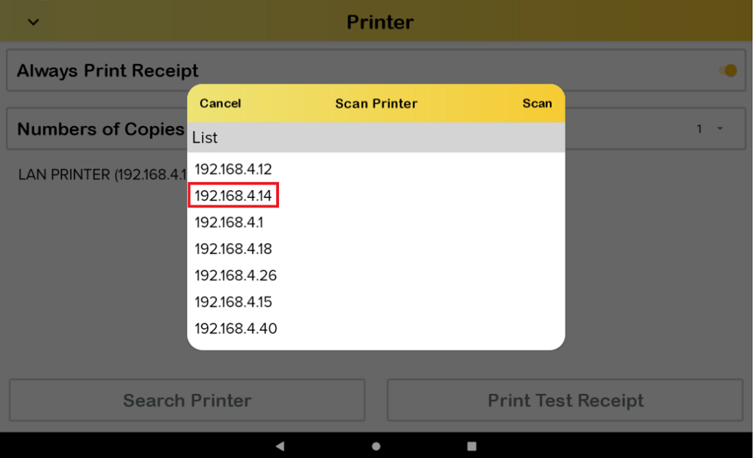This screenshot has height=458, width=754.
Task: Select IP address 192.168.4.18
Action: [x=233, y=248]
